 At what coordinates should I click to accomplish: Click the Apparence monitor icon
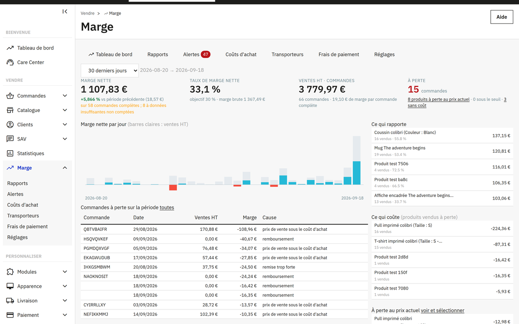click(x=10, y=286)
